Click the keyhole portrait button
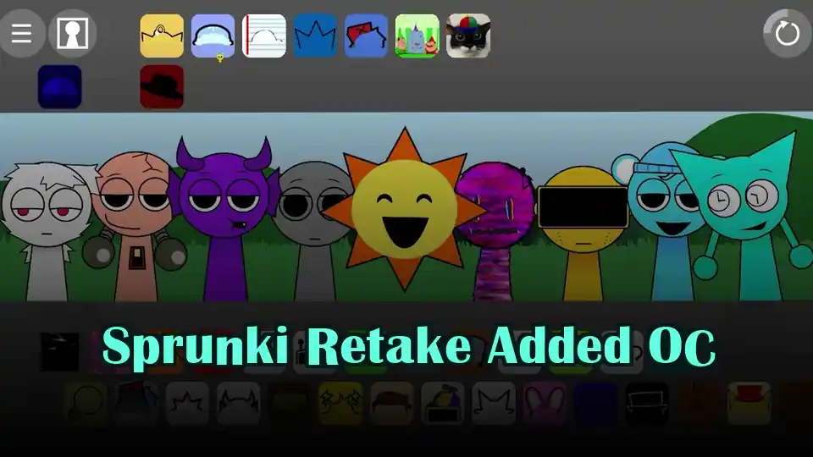This screenshot has height=457, width=813. [72, 34]
